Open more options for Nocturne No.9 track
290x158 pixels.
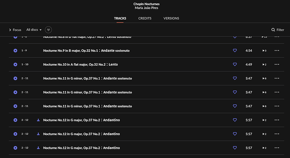coord(277,51)
